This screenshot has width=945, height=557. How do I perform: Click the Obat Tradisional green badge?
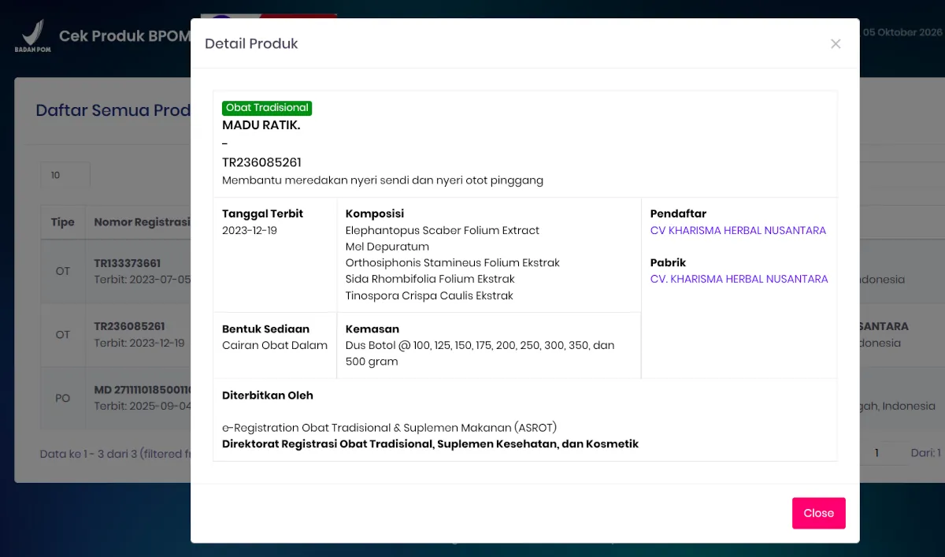[267, 108]
